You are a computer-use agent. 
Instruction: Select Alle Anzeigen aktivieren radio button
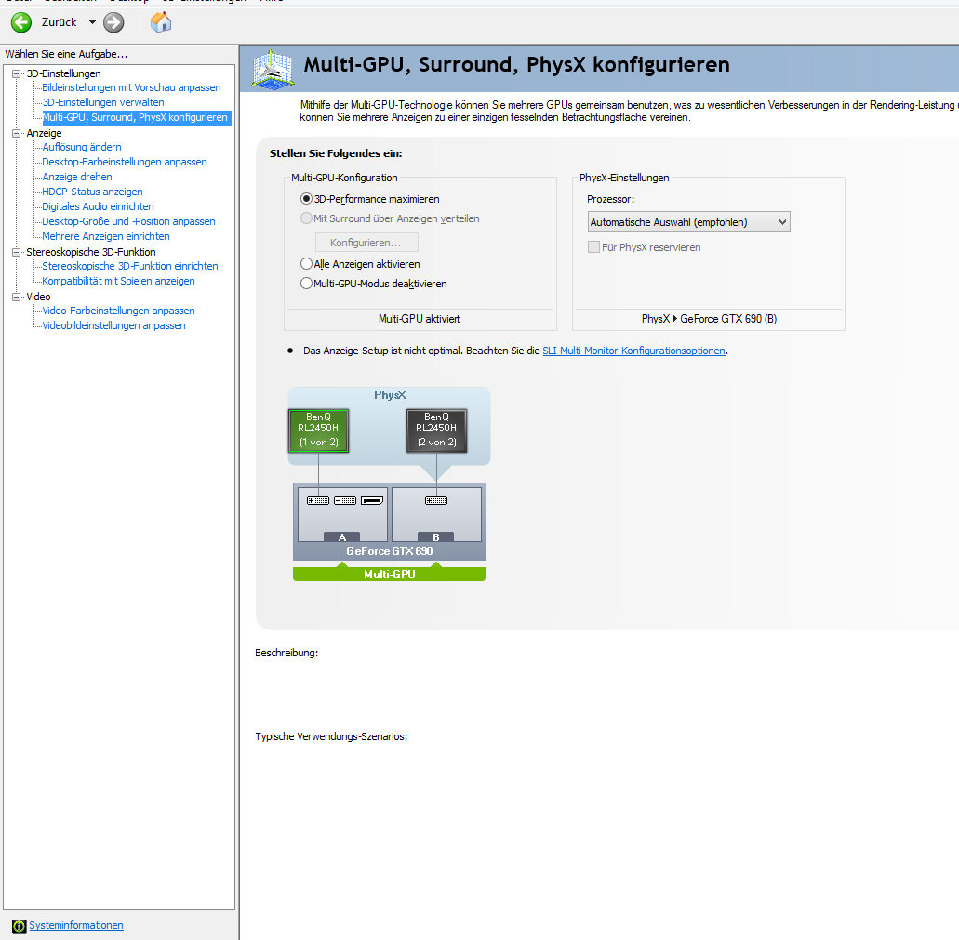pyautogui.click(x=306, y=263)
